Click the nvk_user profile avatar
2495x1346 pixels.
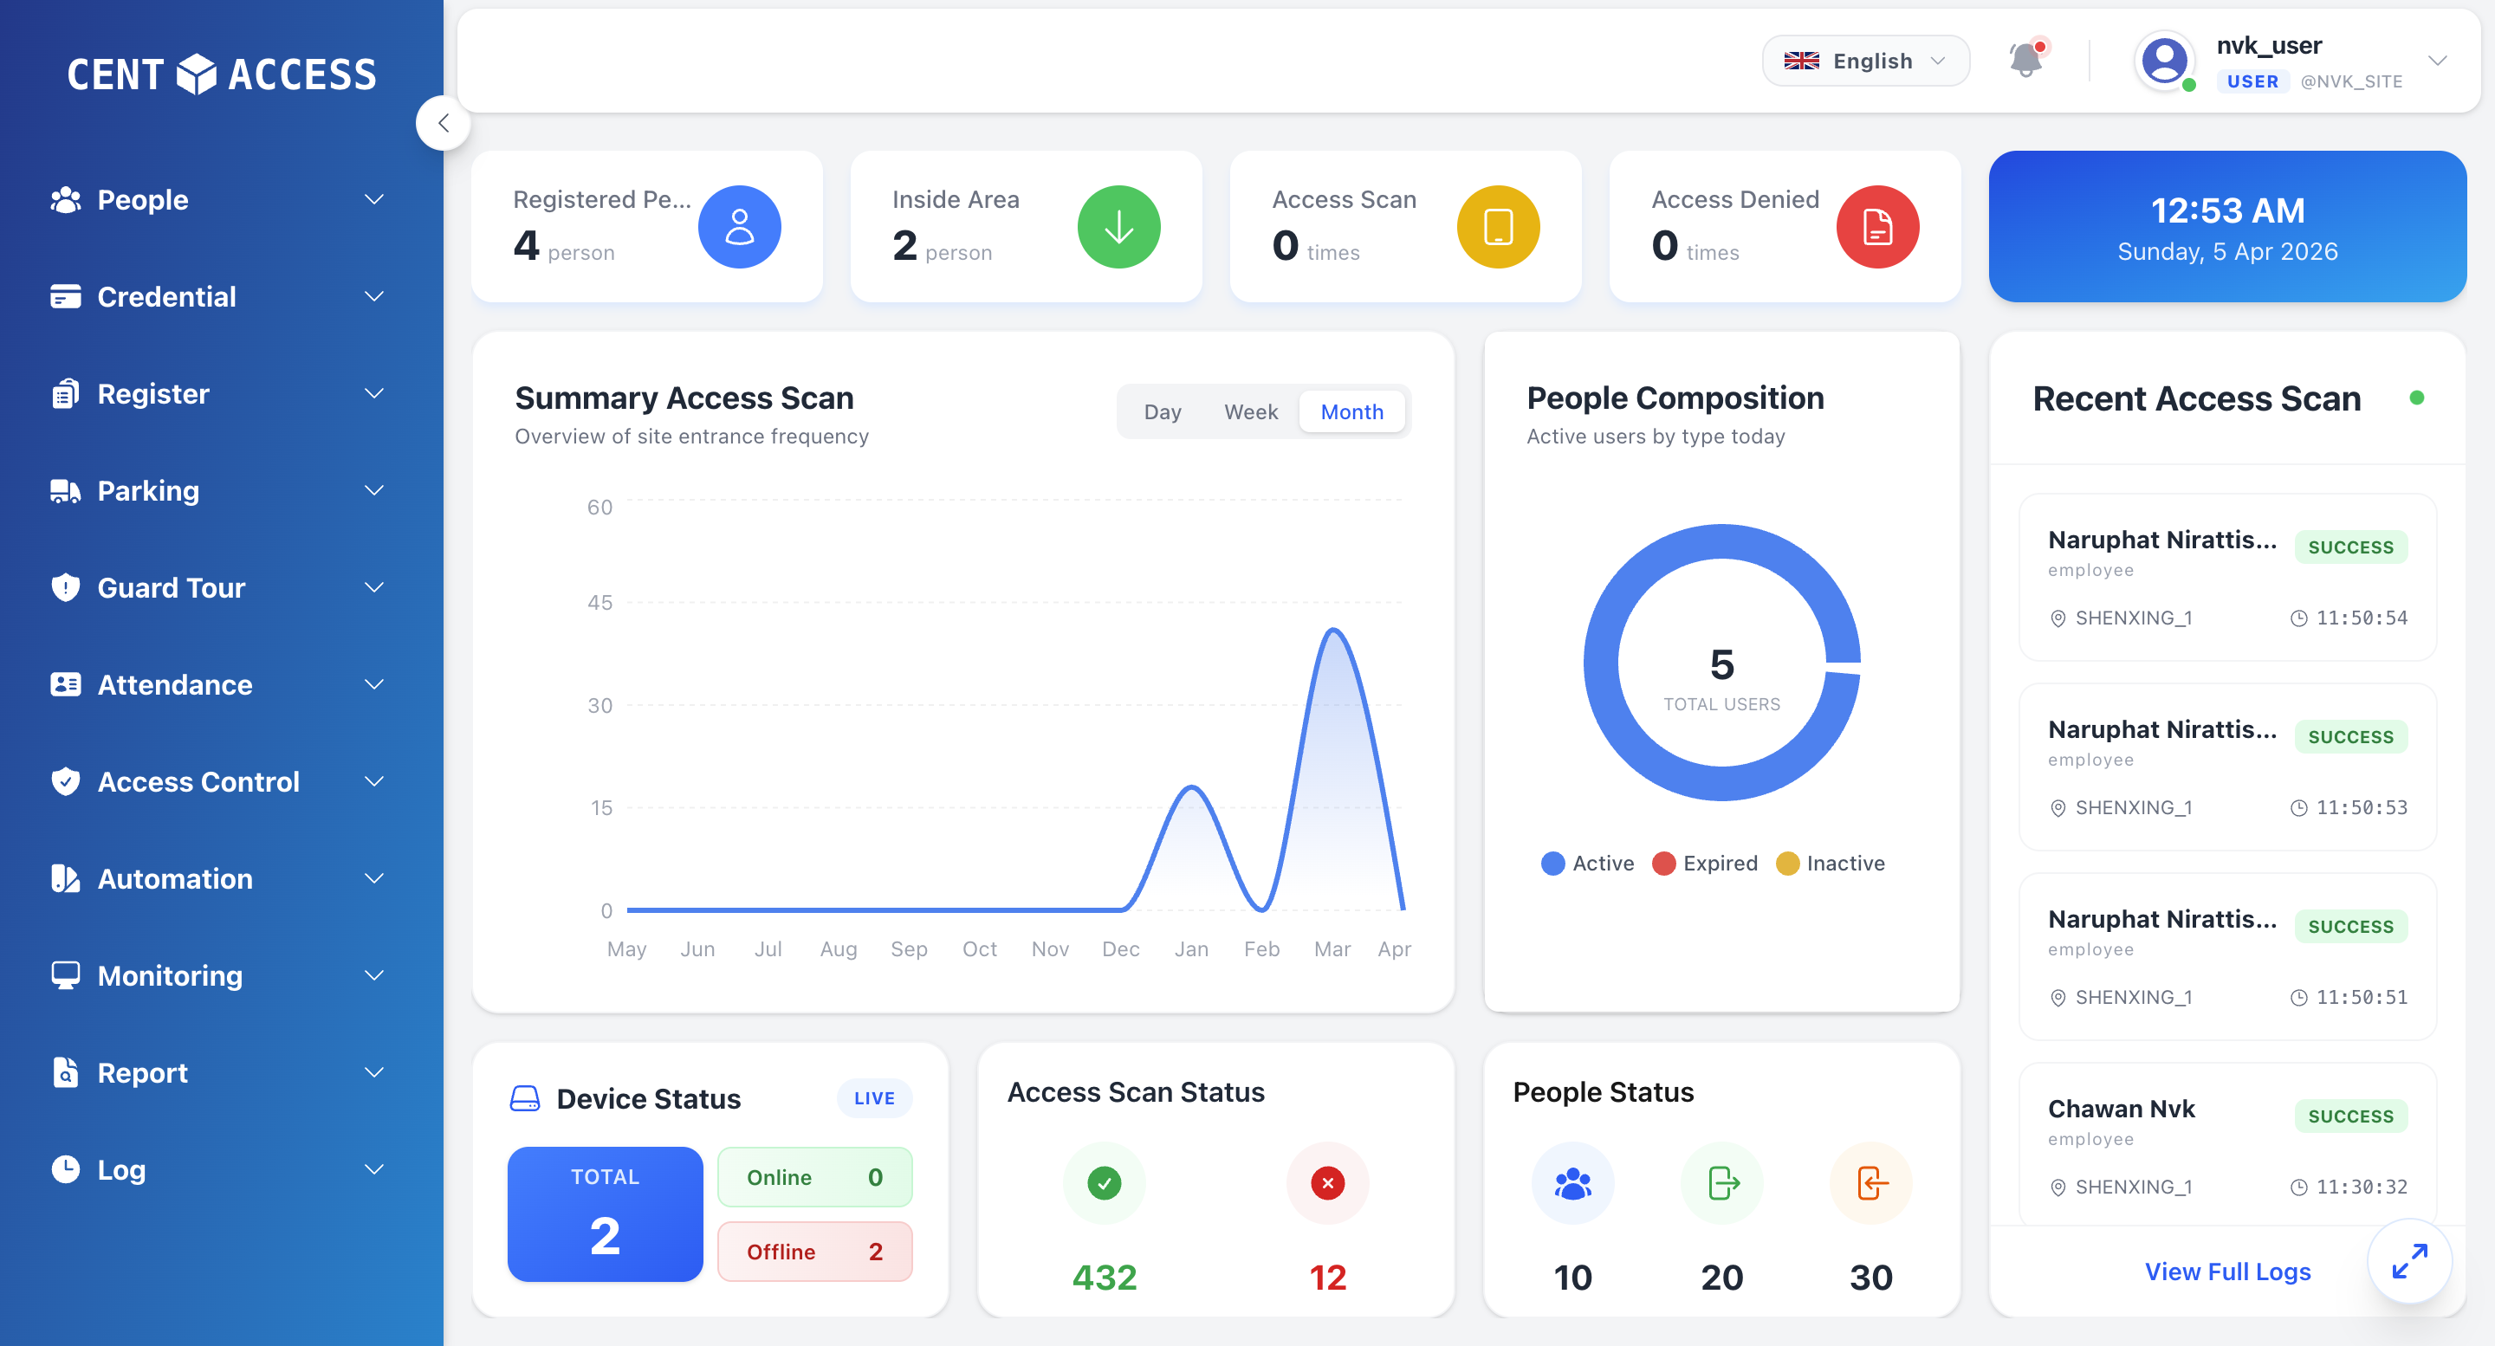coord(2164,61)
